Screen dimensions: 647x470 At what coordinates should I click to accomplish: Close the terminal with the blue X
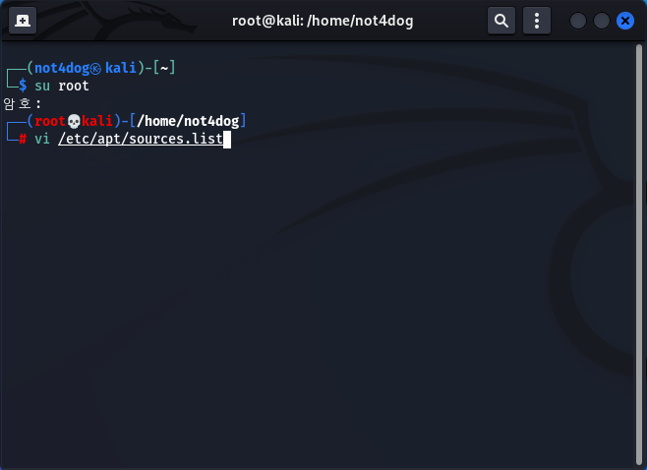[x=625, y=21]
